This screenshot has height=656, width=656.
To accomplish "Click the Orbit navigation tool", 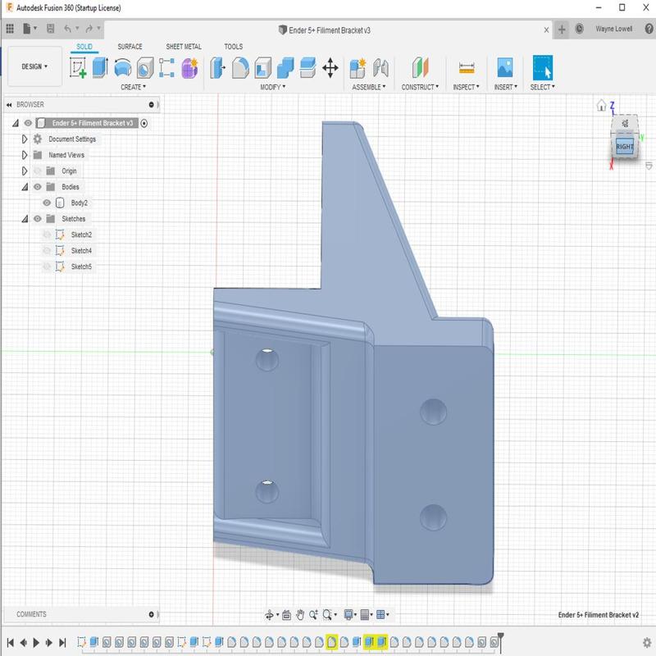I will (269, 614).
